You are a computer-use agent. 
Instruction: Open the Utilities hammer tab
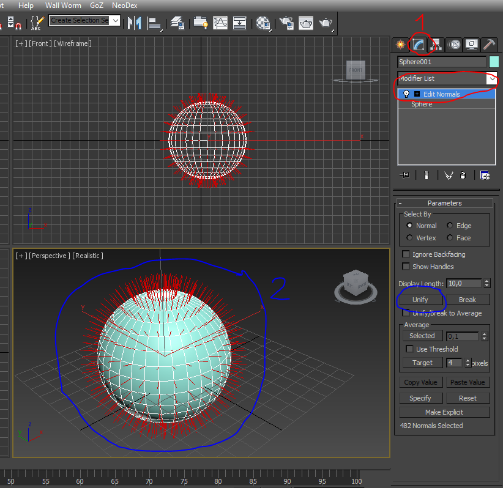tap(489, 45)
